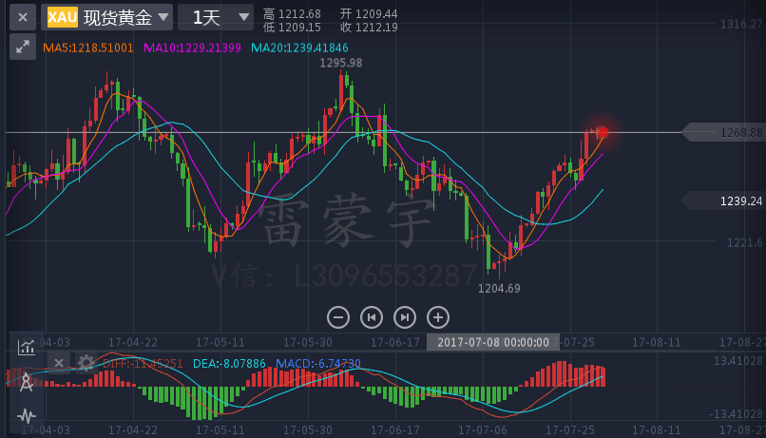Click the MA10:1229.21399 indicator label
The width and height of the screenshot is (766, 438).
click(192, 48)
